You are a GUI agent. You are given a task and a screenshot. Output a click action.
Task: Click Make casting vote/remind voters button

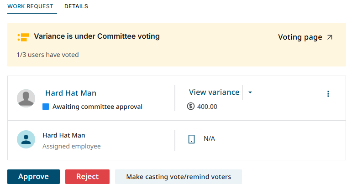pyautogui.click(x=179, y=177)
